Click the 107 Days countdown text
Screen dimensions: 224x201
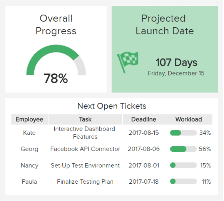176,63
